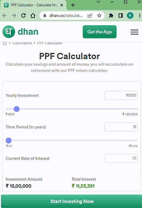Go to browser home icon
The height and width of the screenshot is (208, 142).
click(x=33, y=15)
